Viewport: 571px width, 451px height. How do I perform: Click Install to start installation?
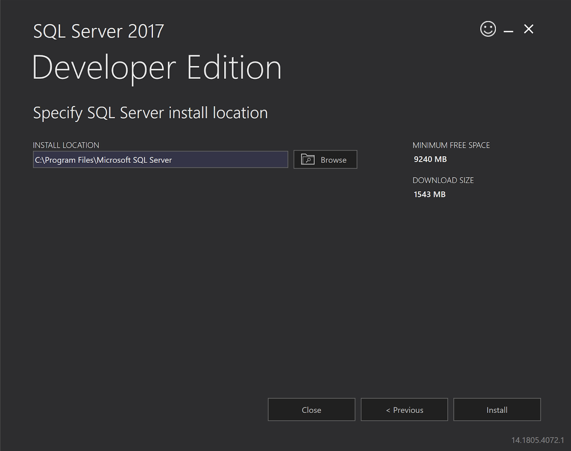coord(497,410)
